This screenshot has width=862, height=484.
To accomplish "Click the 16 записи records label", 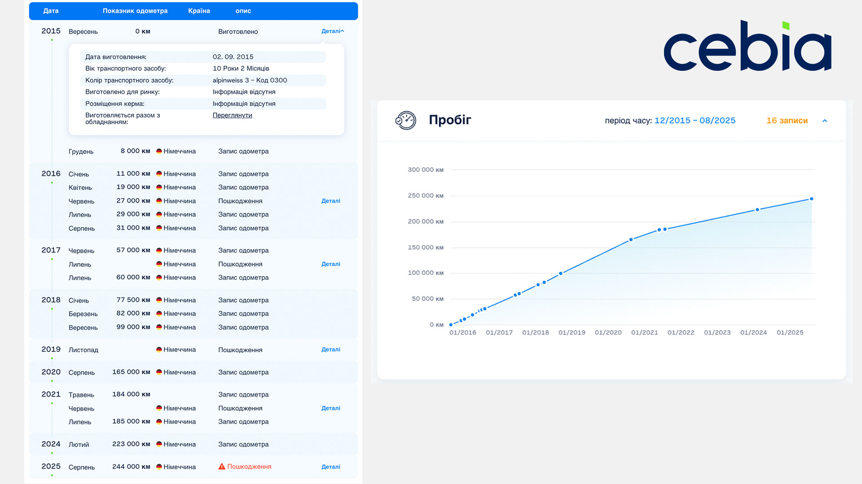I will pyautogui.click(x=787, y=121).
